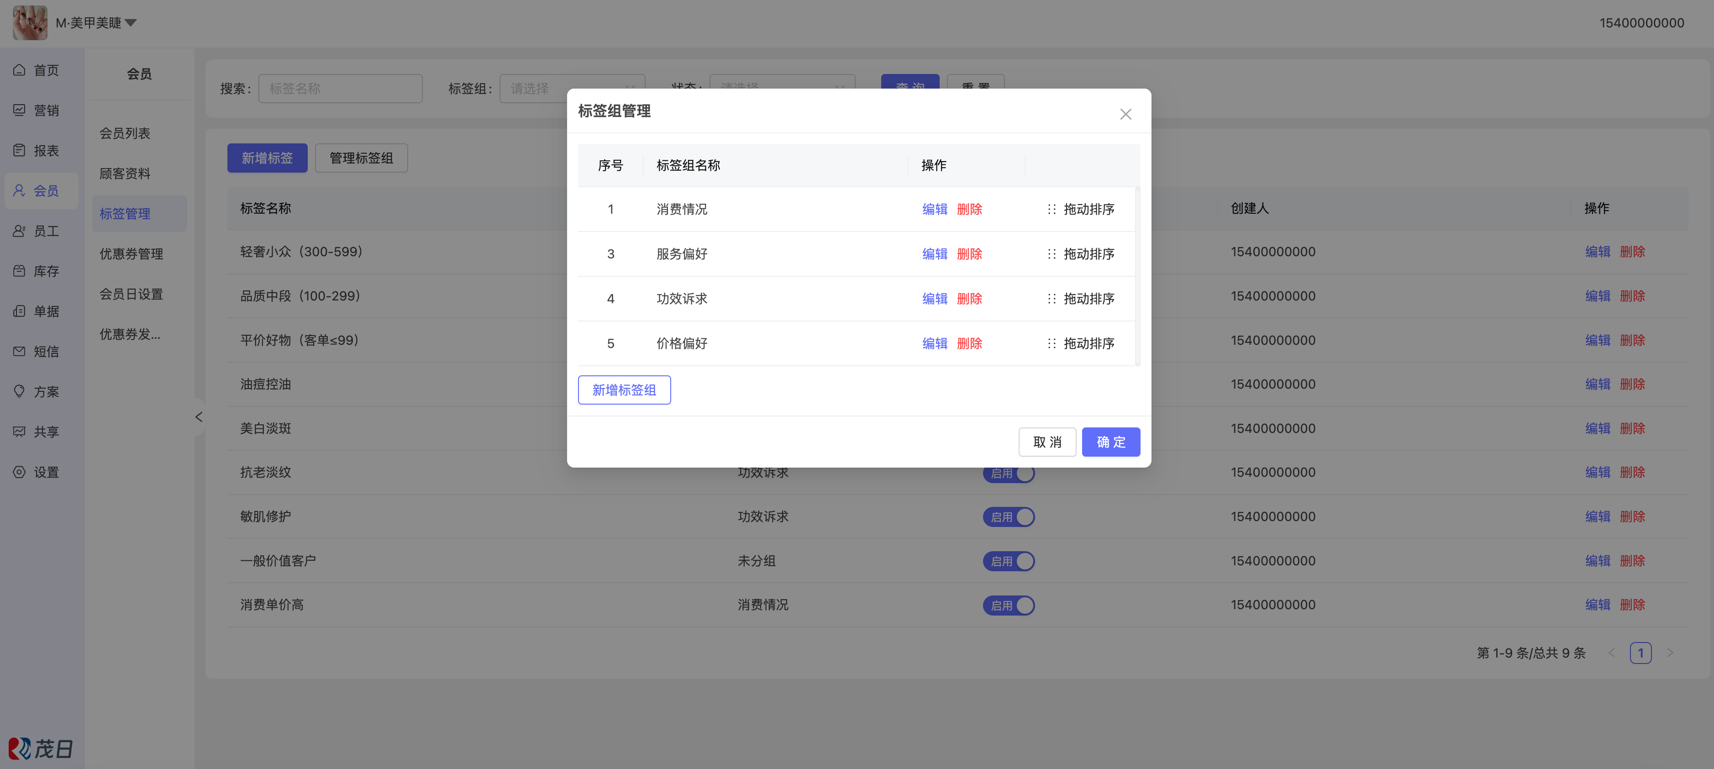Screen dimensions: 1714x769
Task: Collapse the member submenu panel arrow
Action: [x=198, y=417]
